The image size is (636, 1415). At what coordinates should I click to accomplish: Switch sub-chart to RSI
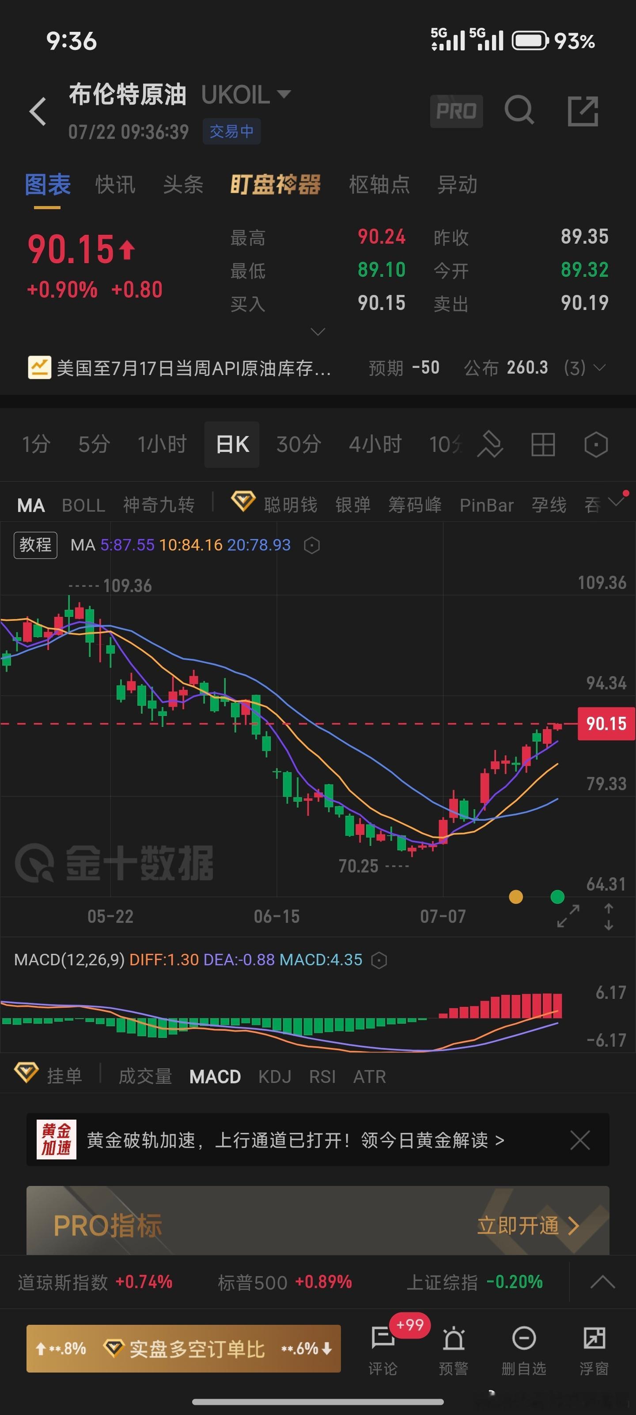pos(322,1077)
